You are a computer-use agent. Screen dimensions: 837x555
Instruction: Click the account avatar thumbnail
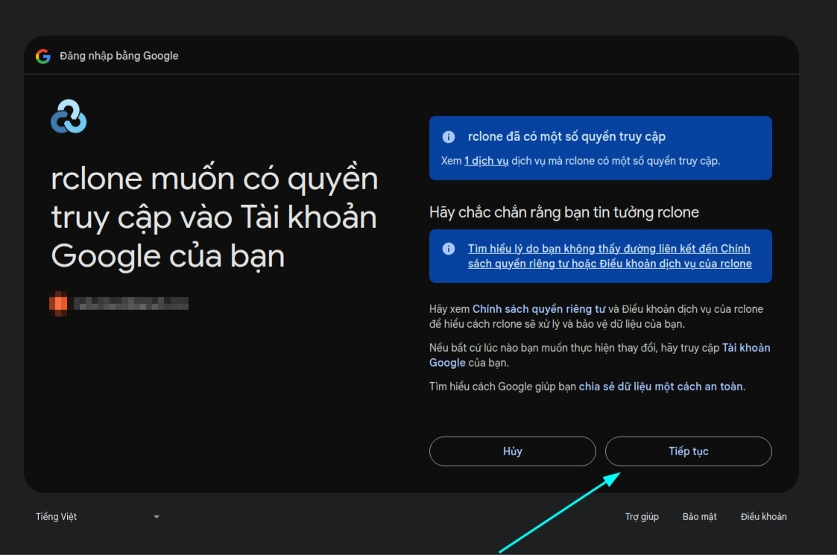coord(57,302)
